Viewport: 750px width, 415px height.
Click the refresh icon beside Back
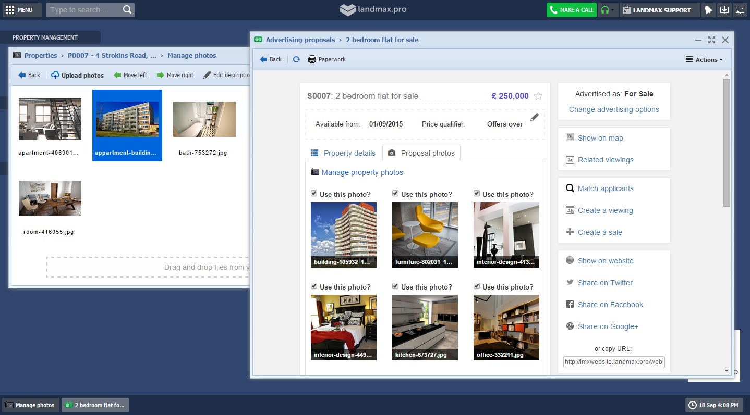coord(296,59)
